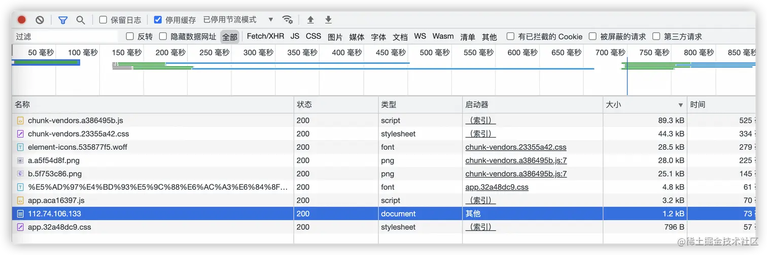Viewport: 767px width, 255px height.
Task: Select request row 112.74.106.133
Action: [x=384, y=214]
